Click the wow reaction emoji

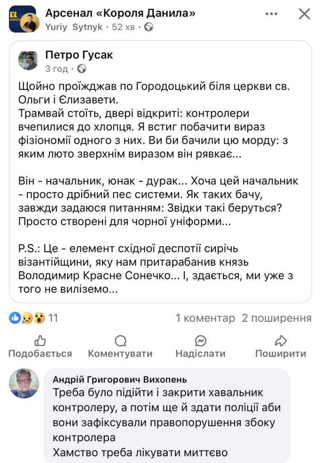[x=39, y=318]
